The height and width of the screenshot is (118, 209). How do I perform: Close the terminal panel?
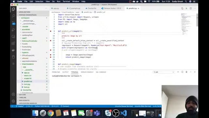point(195,72)
